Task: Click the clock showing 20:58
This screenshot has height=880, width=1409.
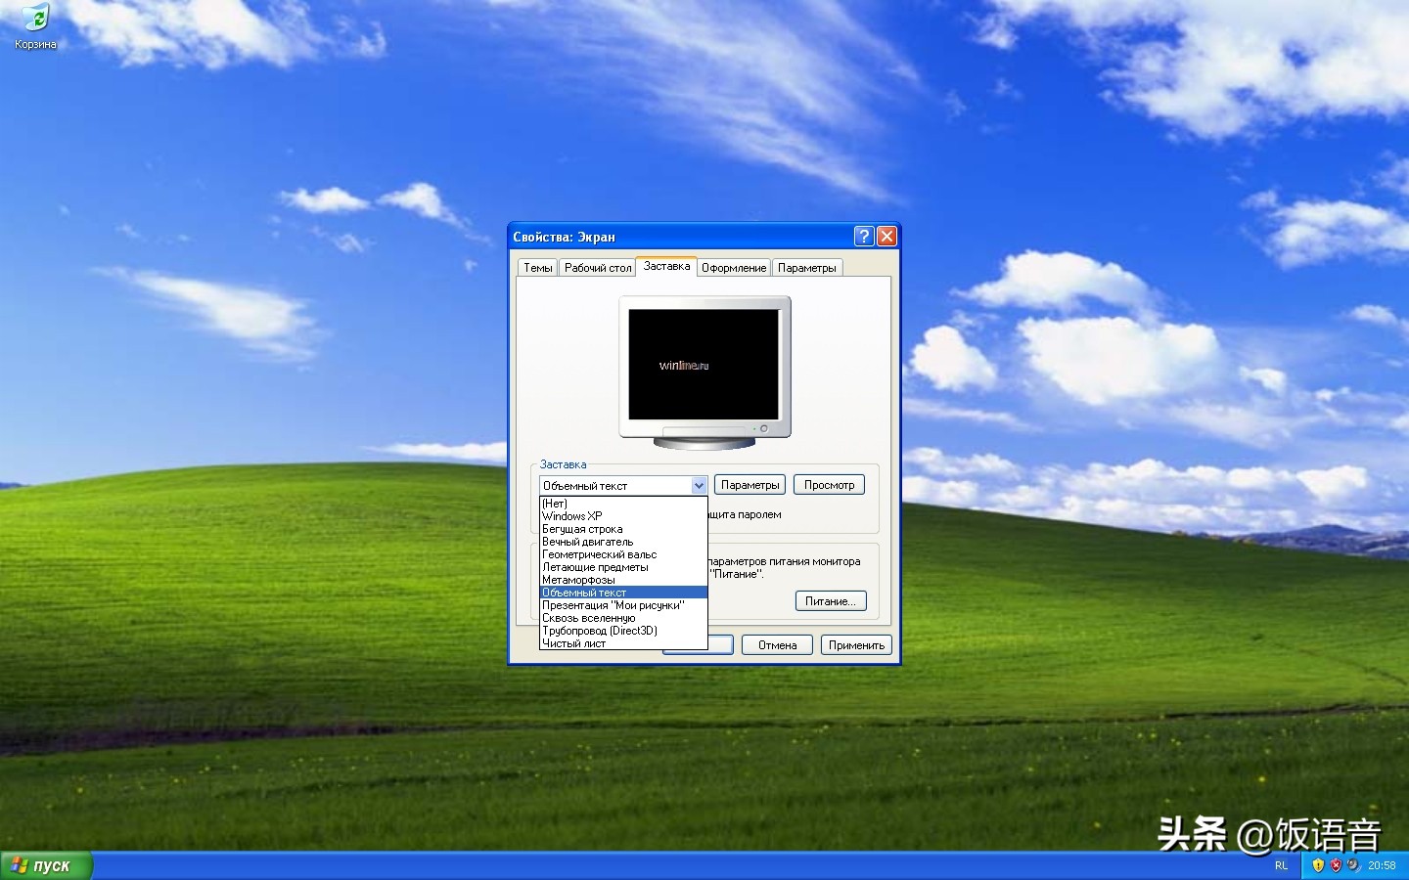Action: pos(1383,865)
